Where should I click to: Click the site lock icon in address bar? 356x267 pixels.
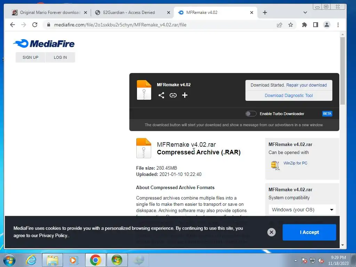pyautogui.click(x=49, y=25)
